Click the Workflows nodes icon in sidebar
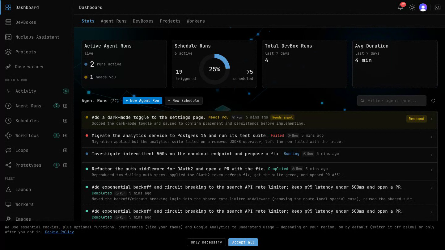The height and width of the screenshot is (250, 445). point(8,135)
